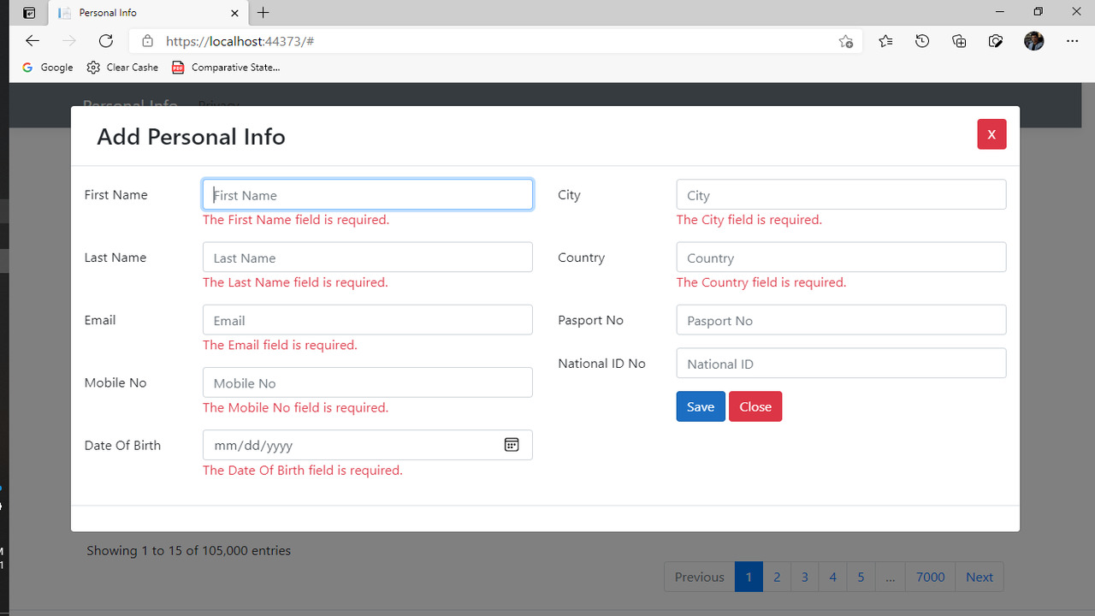The image size is (1095, 616).
Task: Open the browser Settings and more menu
Action: tap(1073, 41)
